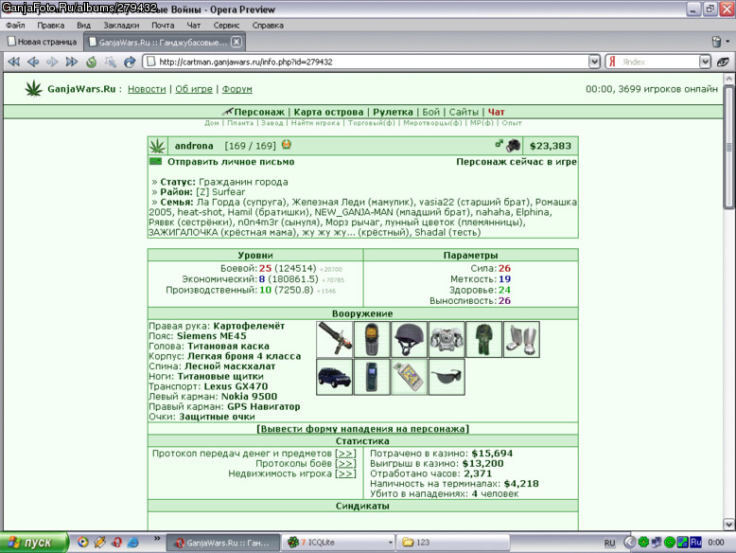Open the Сервис menu
Image resolution: width=736 pixels, height=553 pixels.
point(226,26)
